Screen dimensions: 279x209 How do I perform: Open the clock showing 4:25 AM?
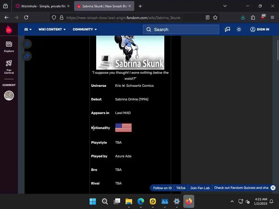tap(261, 201)
